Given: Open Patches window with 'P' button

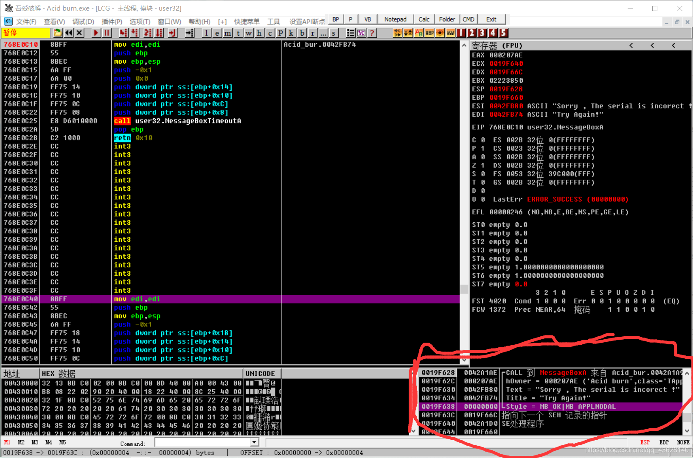Looking at the screenshot, I should click(281, 33).
